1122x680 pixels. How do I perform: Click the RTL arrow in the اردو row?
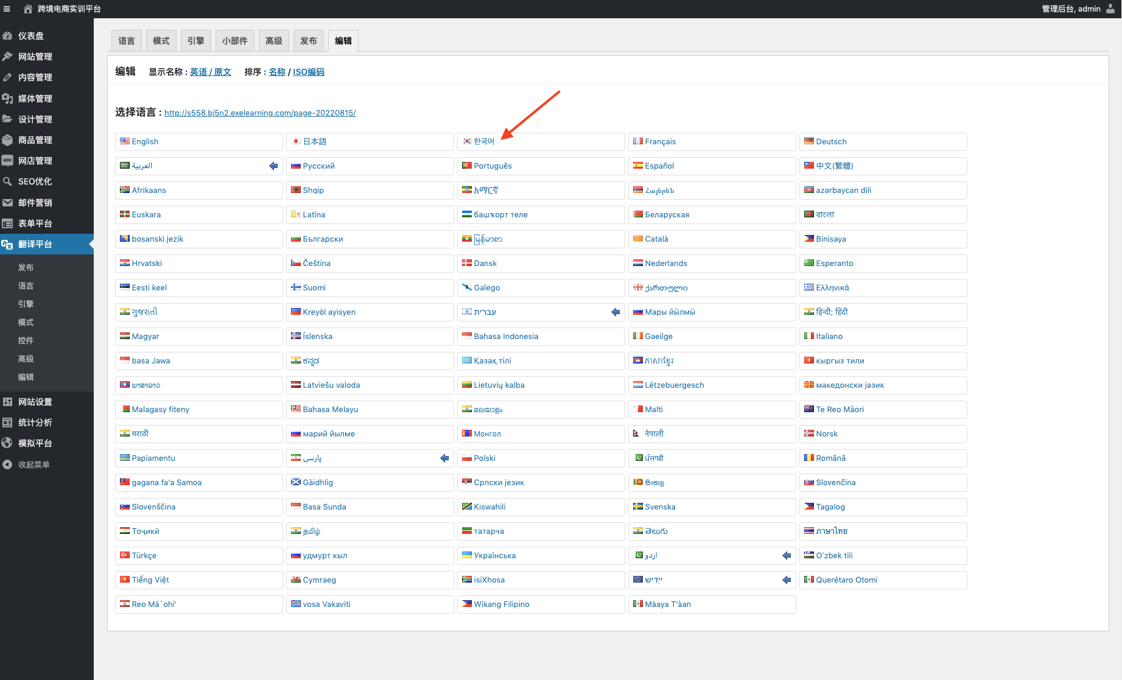787,556
